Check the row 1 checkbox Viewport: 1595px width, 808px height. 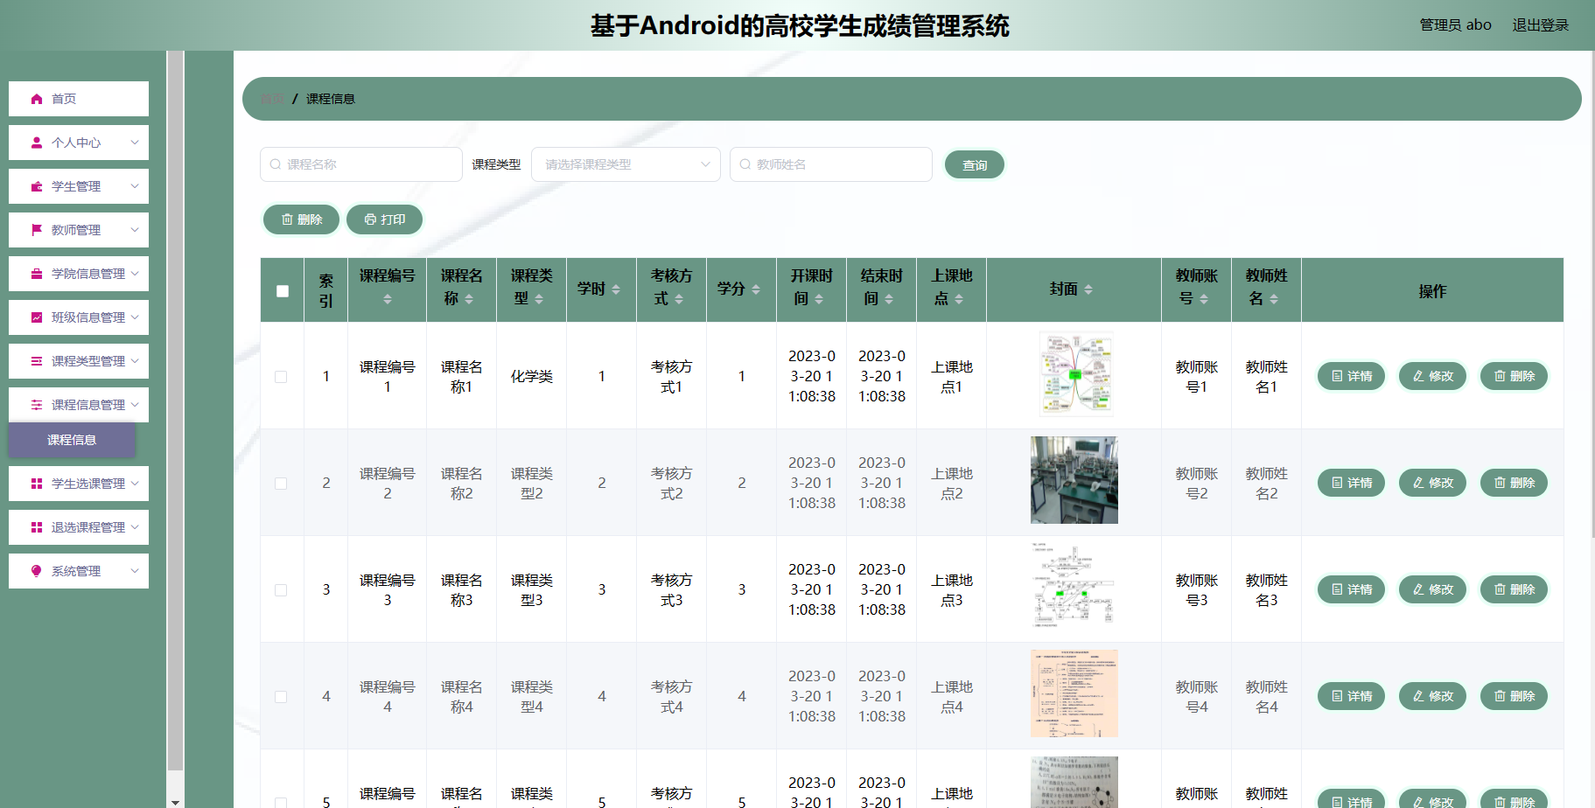[281, 377]
